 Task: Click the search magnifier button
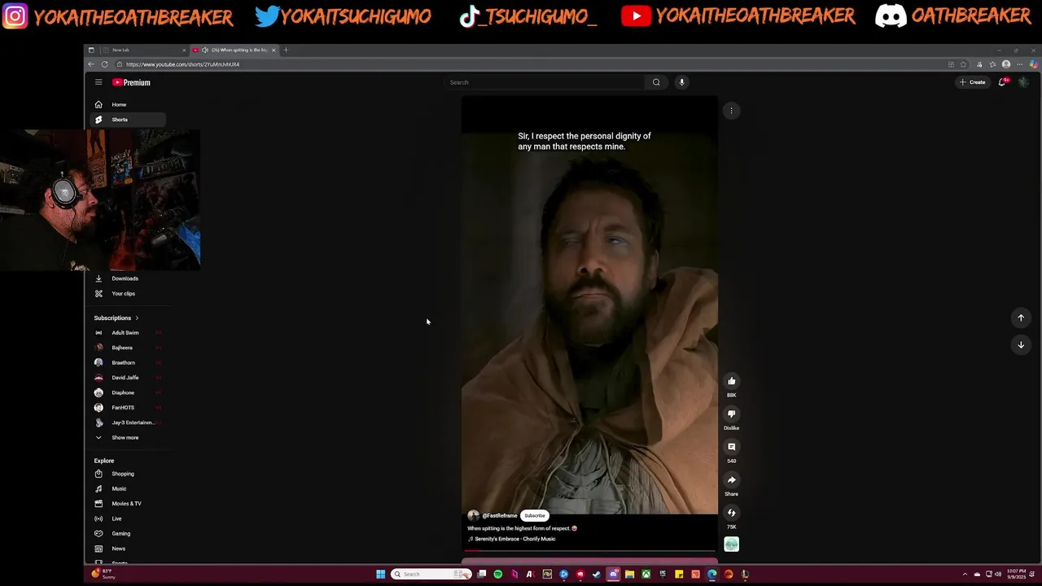click(656, 82)
